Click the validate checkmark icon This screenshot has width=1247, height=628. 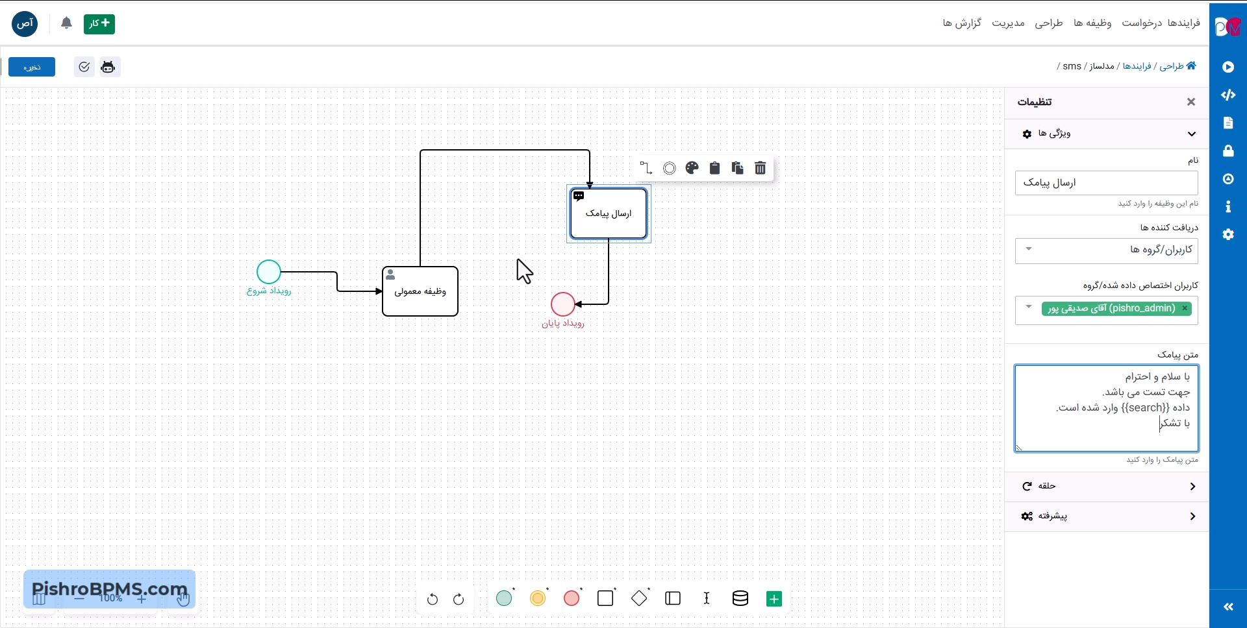pos(84,67)
